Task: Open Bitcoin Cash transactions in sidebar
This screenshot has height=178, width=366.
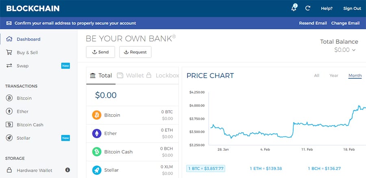Action: coord(30,125)
